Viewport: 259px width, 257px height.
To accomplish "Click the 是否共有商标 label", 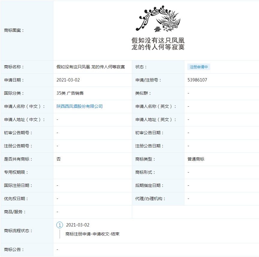I will click(18, 159).
